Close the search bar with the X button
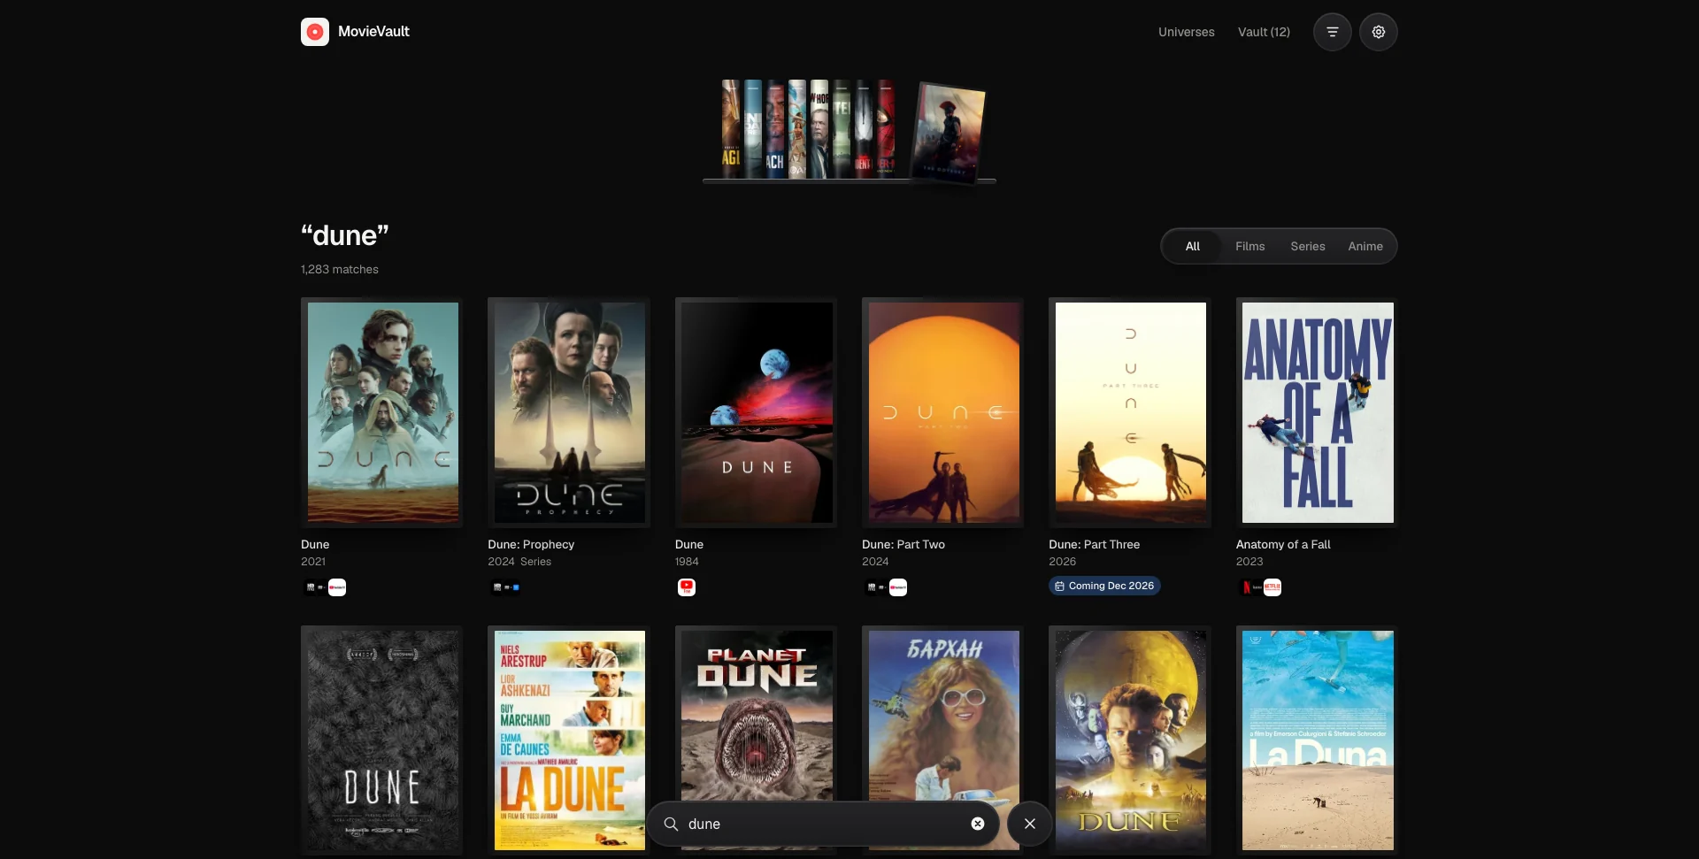Image resolution: width=1699 pixels, height=859 pixels. click(x=1030, y=824)
